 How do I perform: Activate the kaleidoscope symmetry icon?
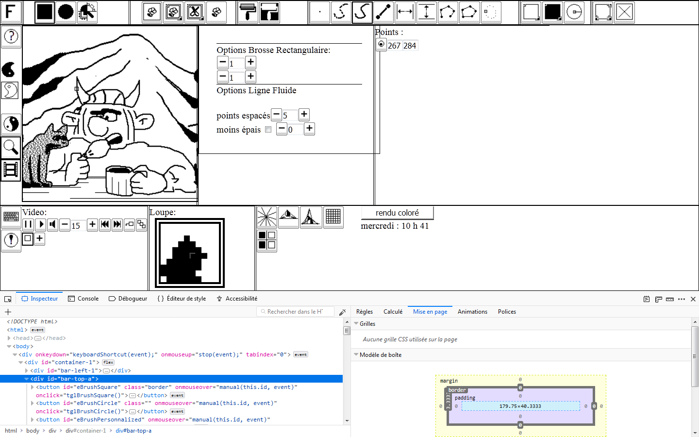tap(267, 217)
